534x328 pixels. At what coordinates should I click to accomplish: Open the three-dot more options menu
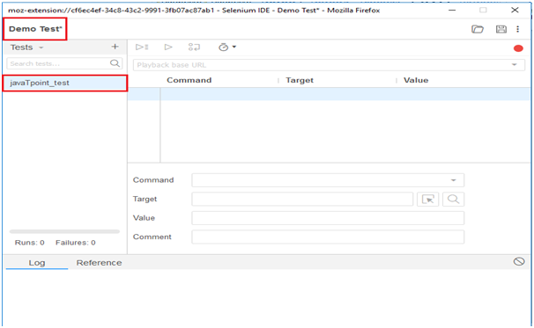(517, 29)
